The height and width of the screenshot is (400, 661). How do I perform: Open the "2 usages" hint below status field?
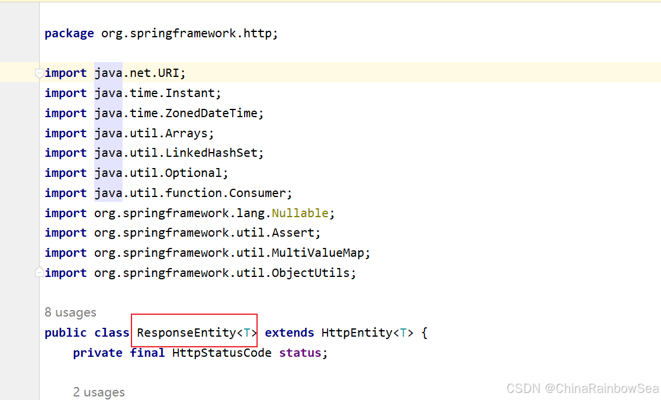(x=99, y=392)
